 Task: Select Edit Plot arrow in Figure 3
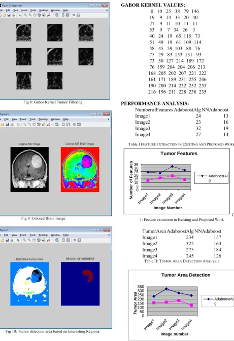[20, 15]
